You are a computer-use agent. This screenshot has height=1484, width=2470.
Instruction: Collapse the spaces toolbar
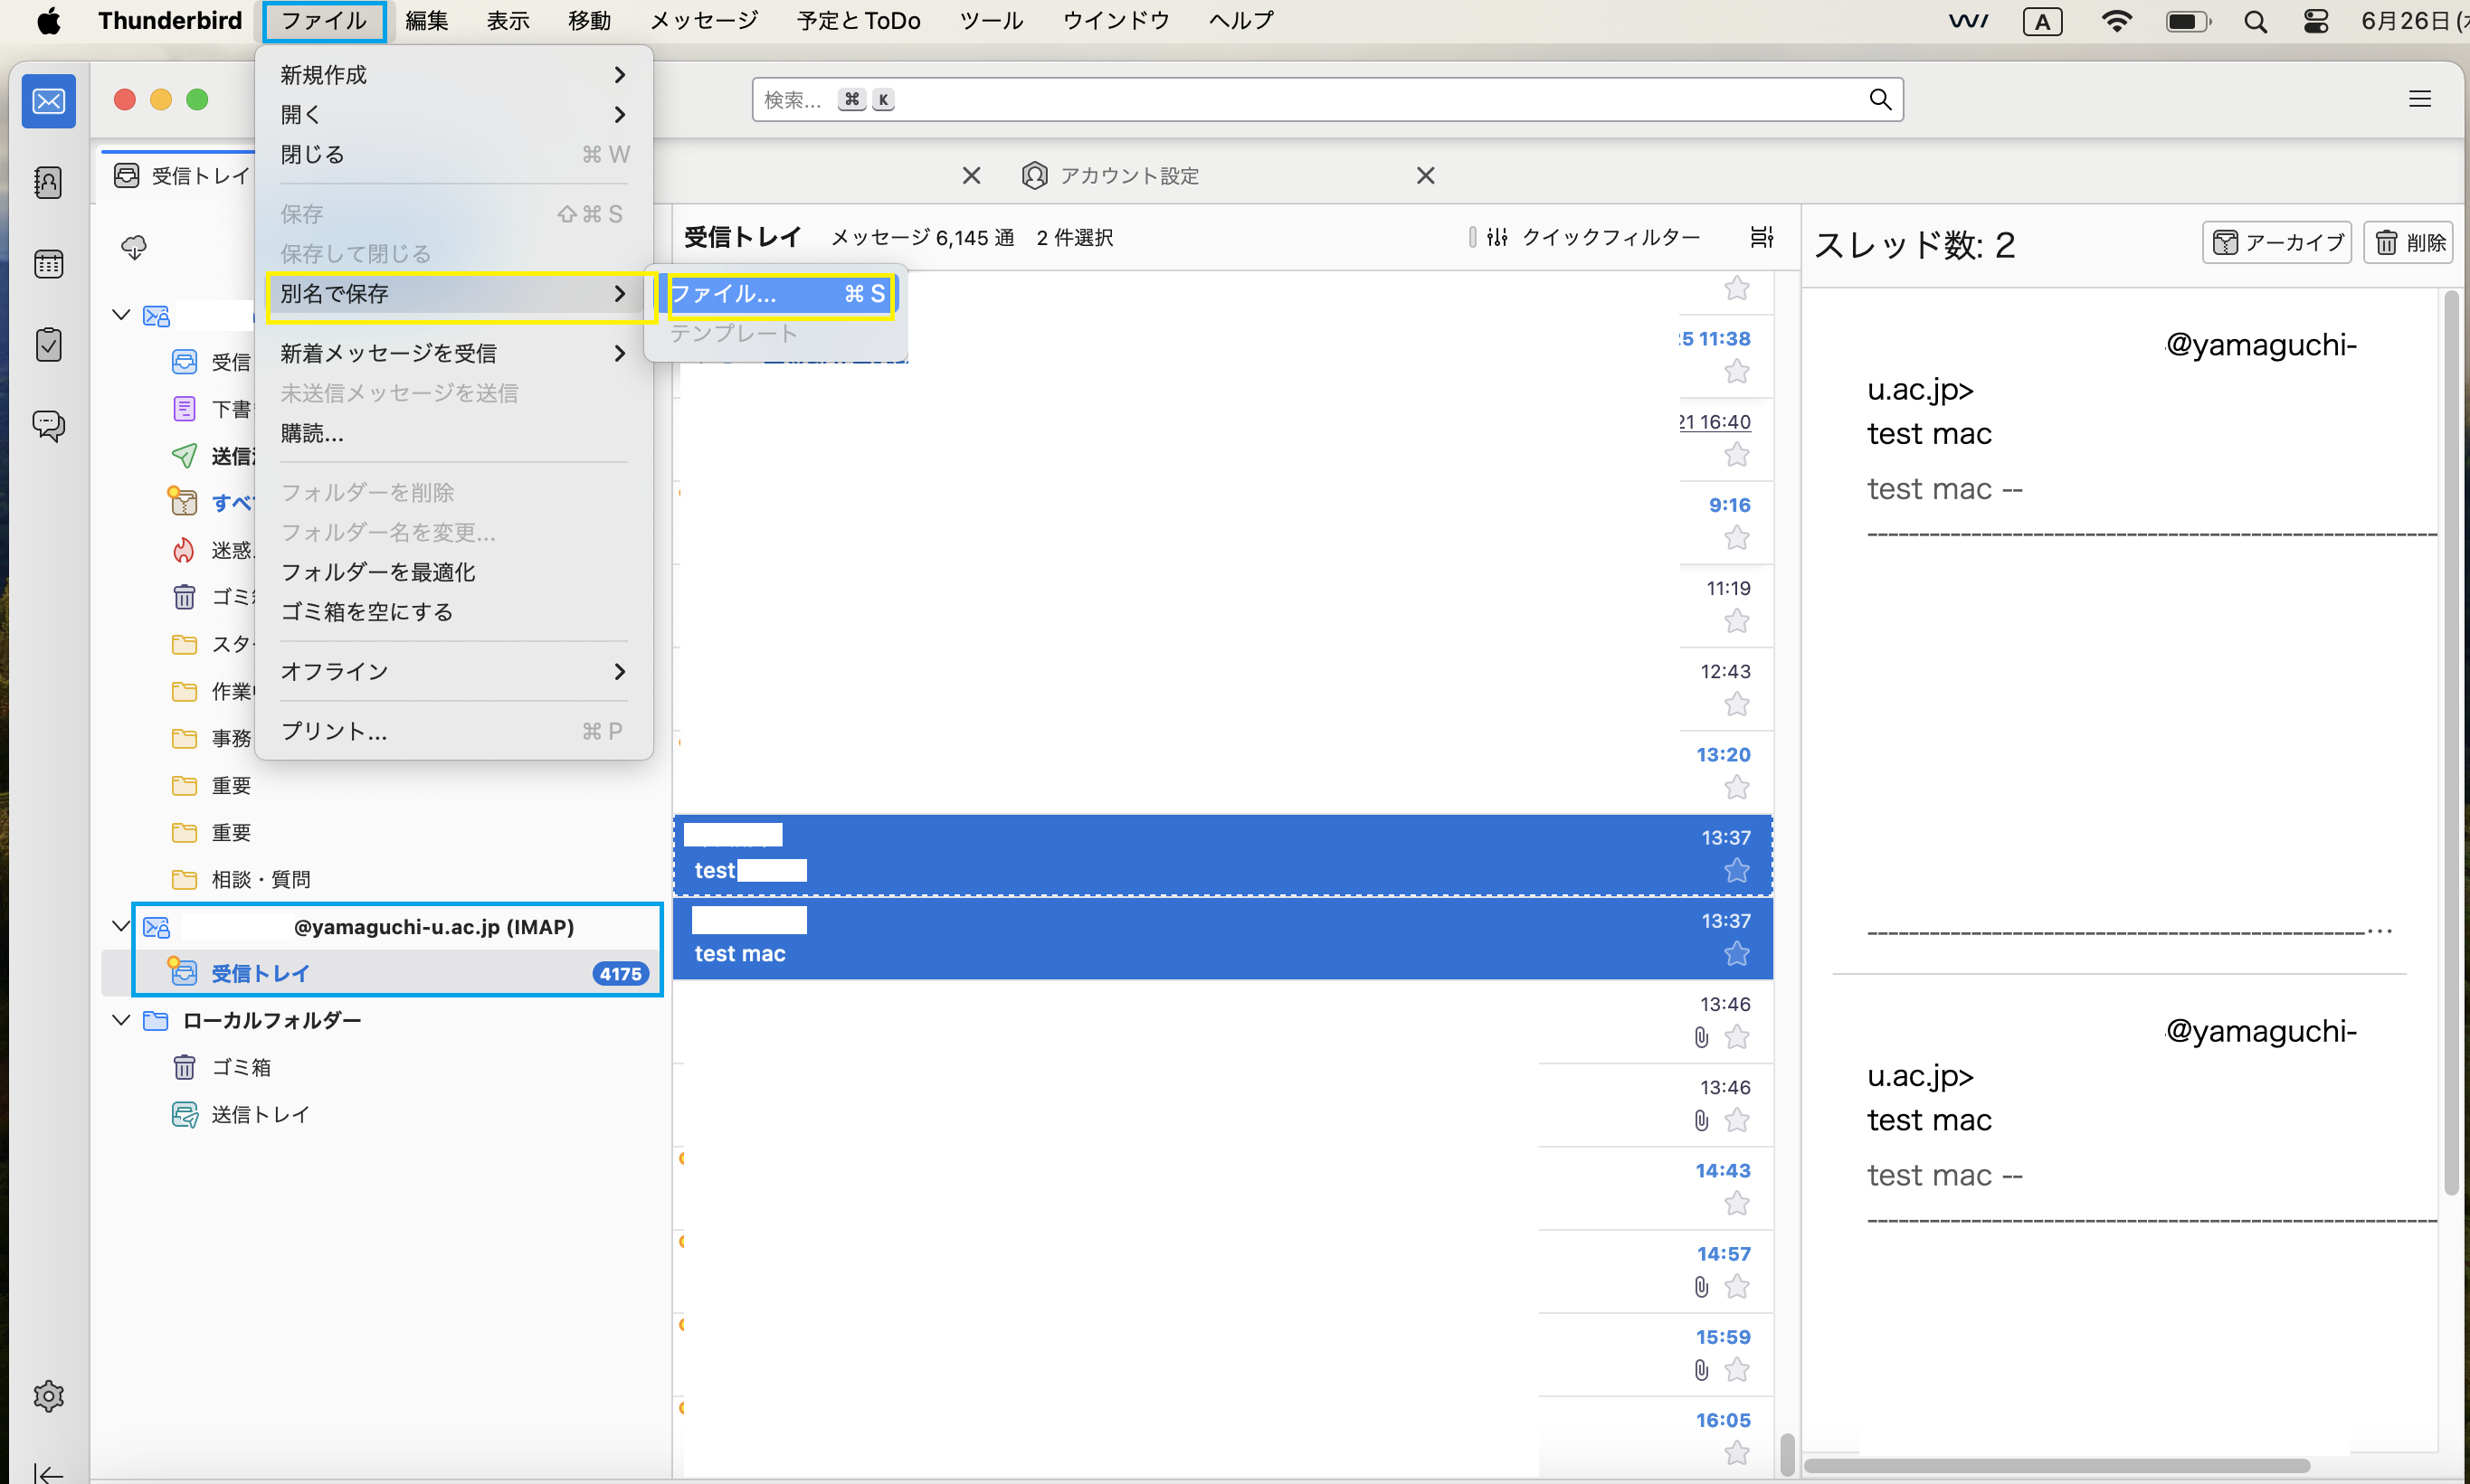(48, 1473)
